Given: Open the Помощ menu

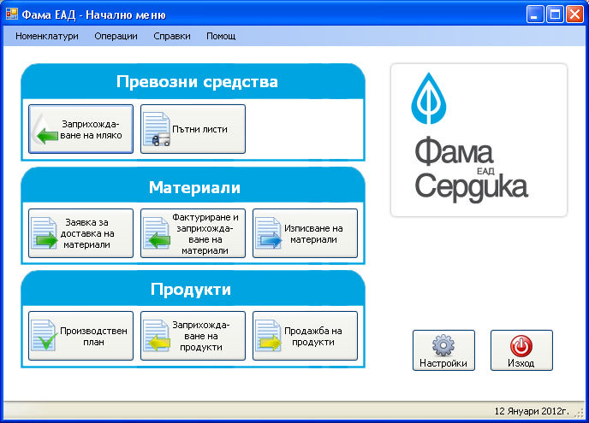Looking at the screenshot, I should 221,36.
